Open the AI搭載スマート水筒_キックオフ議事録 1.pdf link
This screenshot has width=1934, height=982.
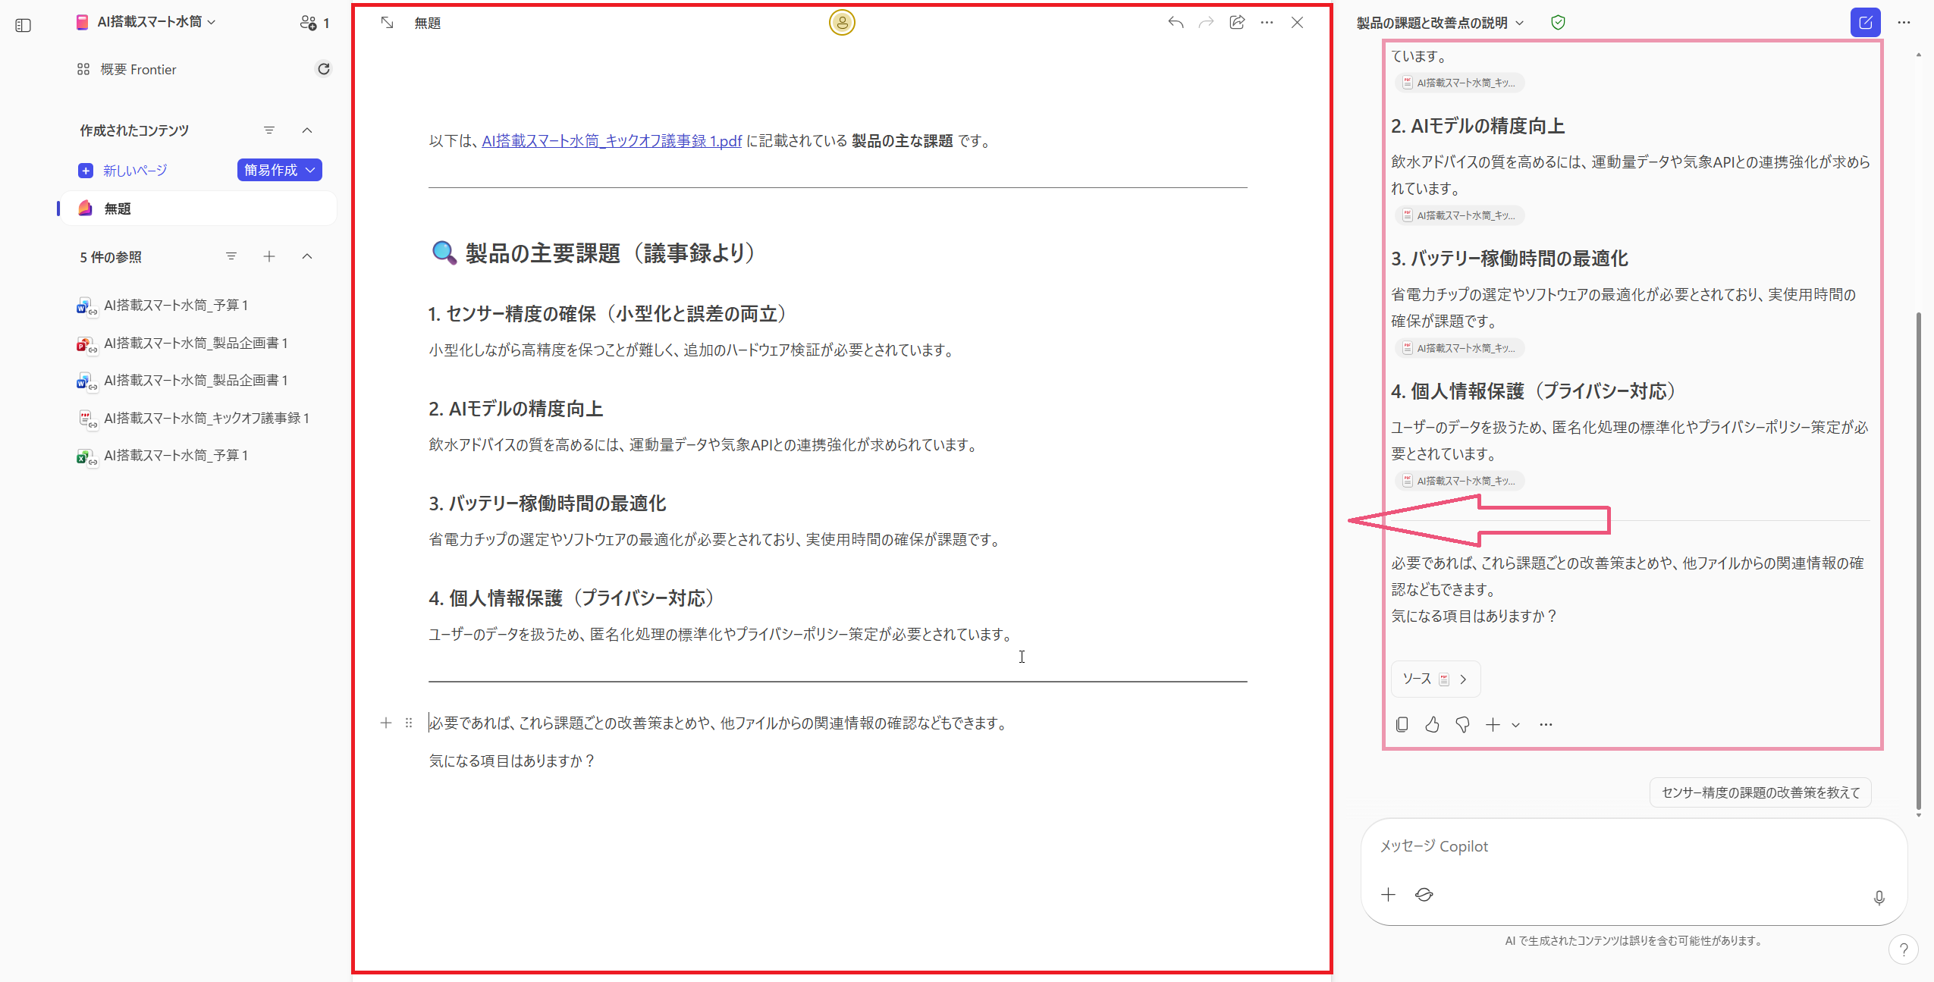611,140
